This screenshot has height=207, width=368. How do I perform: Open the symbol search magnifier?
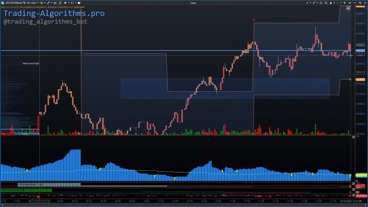tap(24, 3)
